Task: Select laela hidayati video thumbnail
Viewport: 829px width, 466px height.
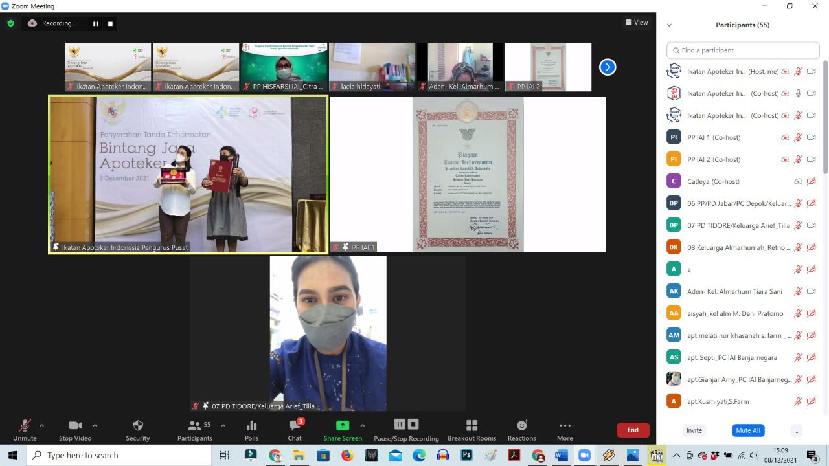Action: [x=372, y=67]
